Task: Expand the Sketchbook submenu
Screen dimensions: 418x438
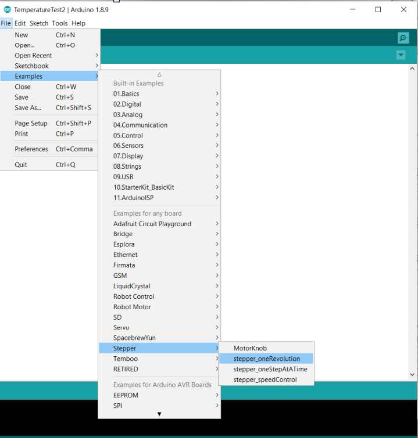Action: pyautogui.click(x=49, y=66)
